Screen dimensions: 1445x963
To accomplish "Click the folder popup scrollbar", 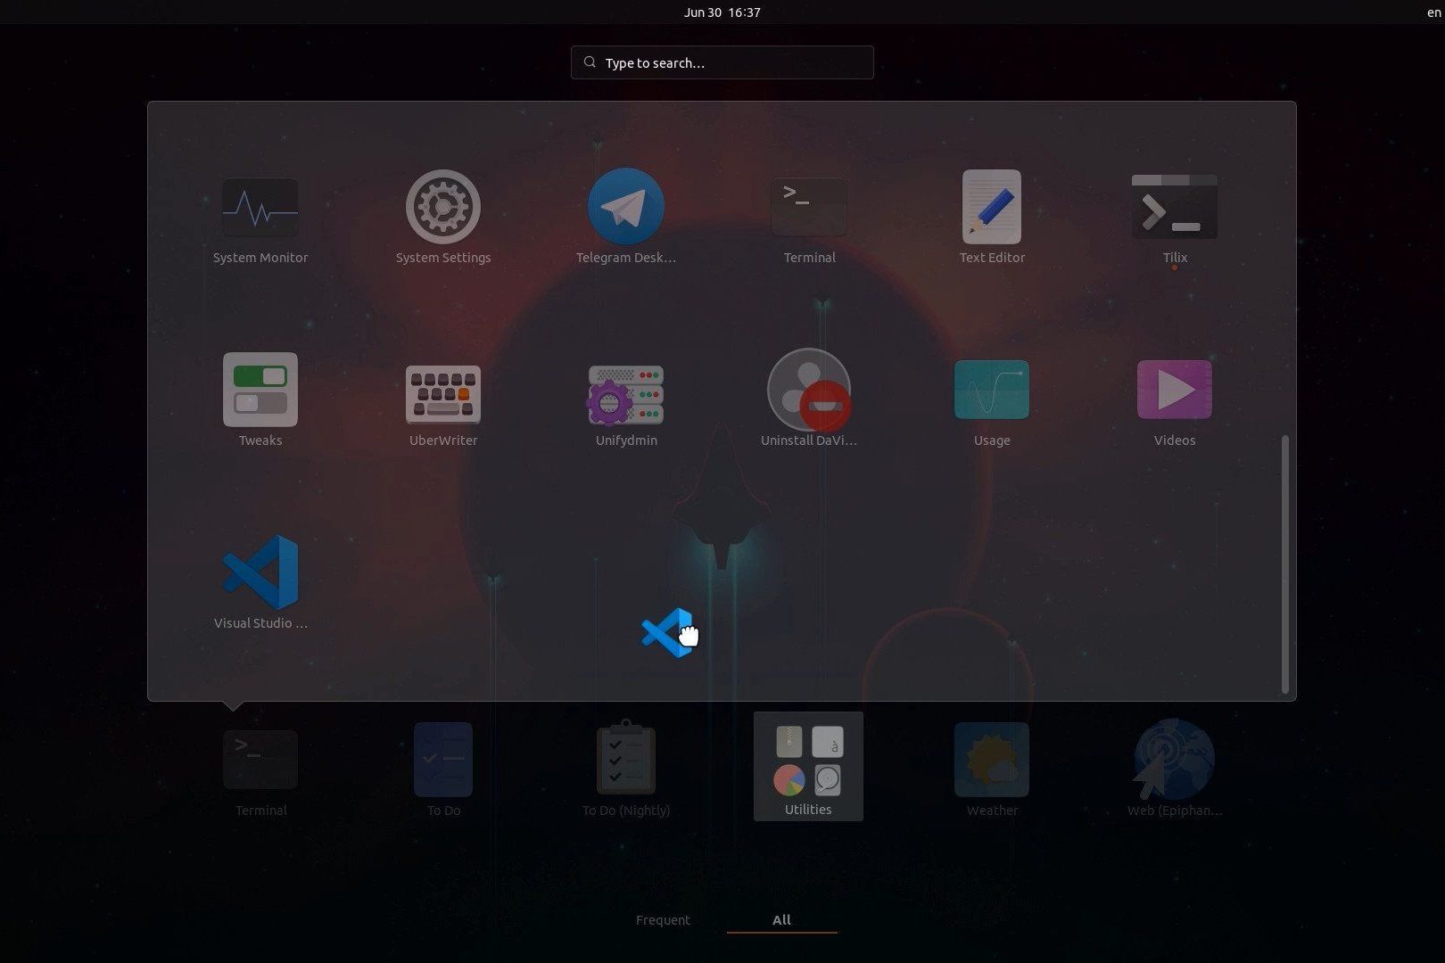I will [1284, 564].
